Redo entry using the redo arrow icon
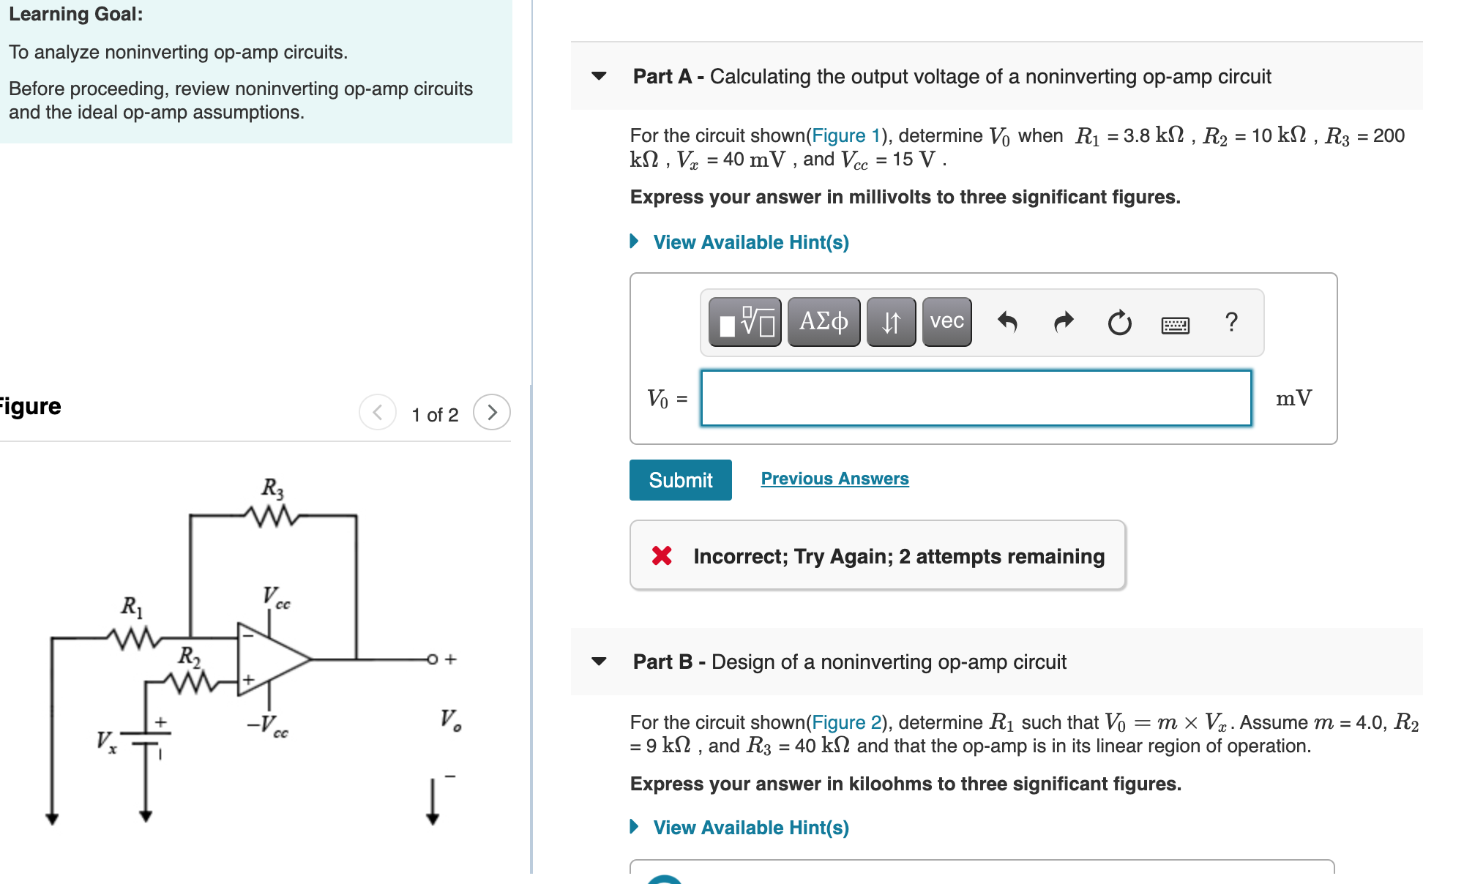Screen dimensions: 1464x884 1065,321
